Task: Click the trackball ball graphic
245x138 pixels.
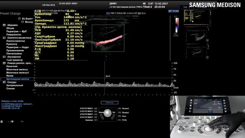Action: click(x=108, y=113)
